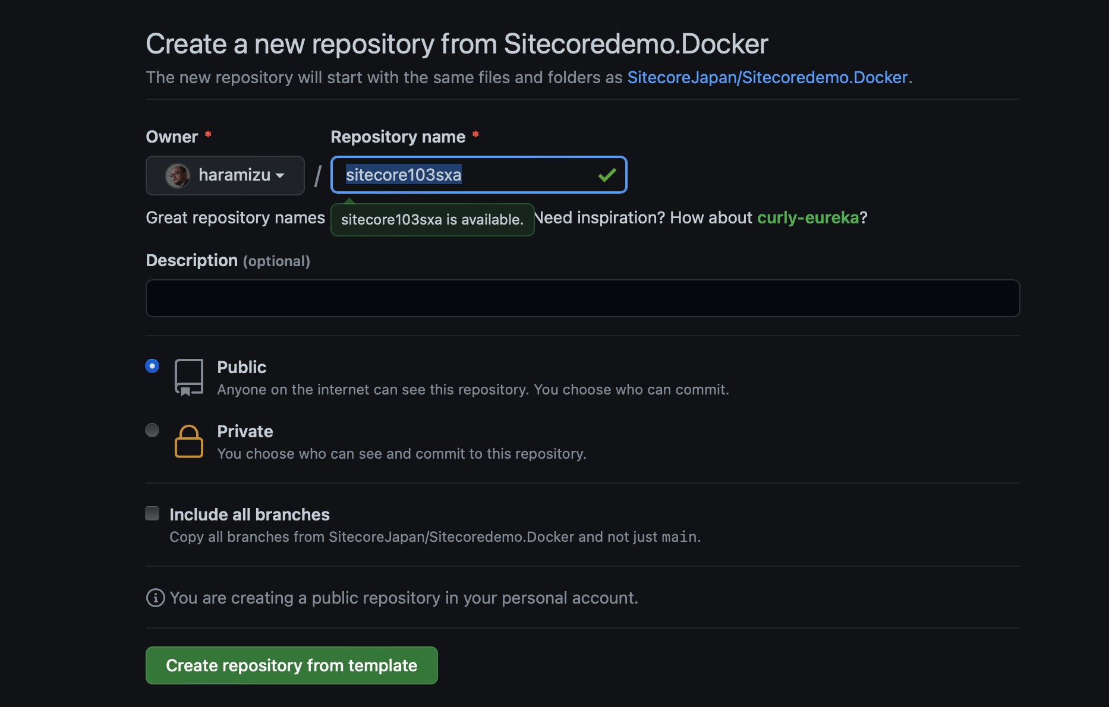Click 'Copy all branches from SitecoreJapan' description

435,537
